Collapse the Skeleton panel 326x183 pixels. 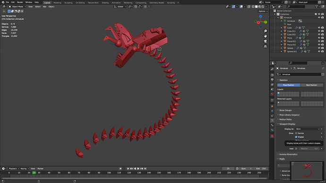(x=283, y=80)
